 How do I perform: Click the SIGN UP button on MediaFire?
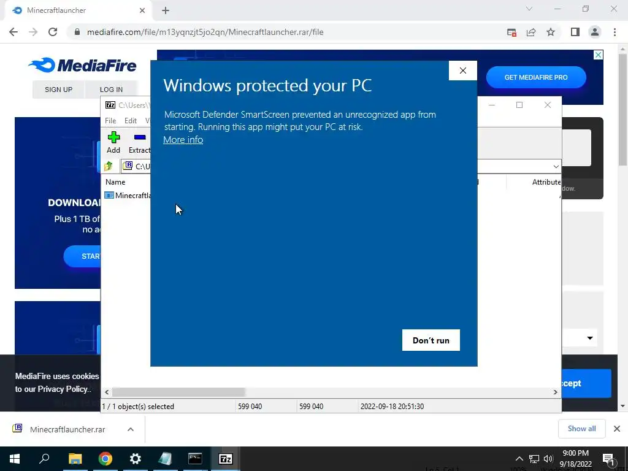click(58, 90)
